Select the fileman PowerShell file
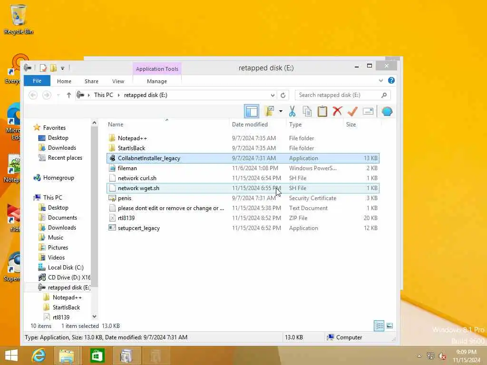The height and width of the screenshot is (365, 487). click(243, 168)
